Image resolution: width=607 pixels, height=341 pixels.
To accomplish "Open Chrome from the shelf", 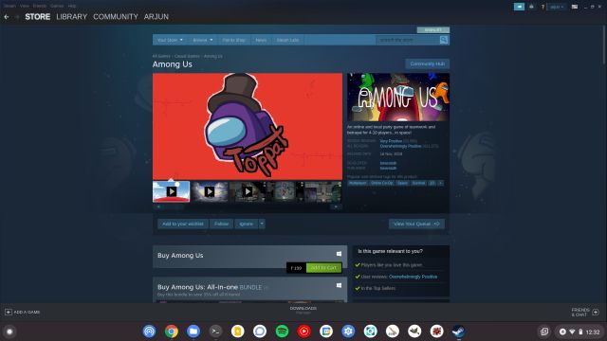I will (171, 332).
